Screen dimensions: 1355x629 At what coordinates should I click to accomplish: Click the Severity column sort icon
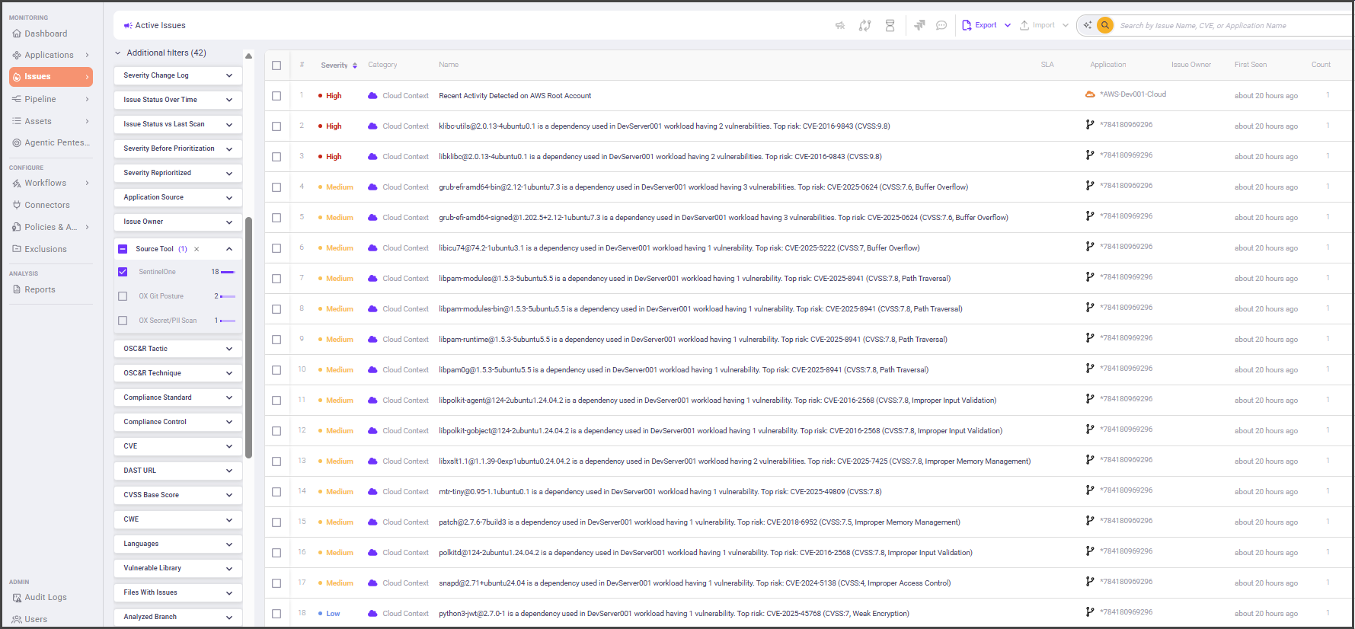coord(355,65)
